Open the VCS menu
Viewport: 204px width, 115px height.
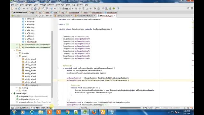(x=73, y=5)
